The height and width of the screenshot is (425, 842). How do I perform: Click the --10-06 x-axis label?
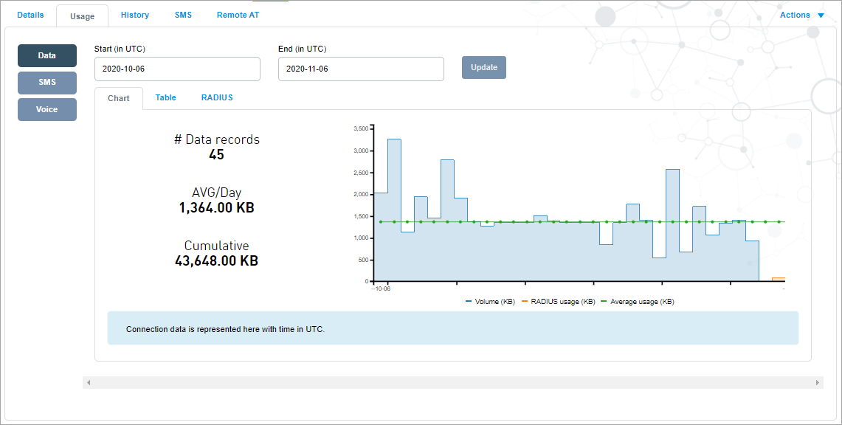point(381,288)
